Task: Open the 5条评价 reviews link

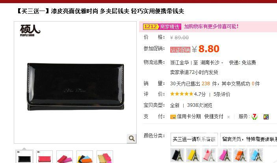Action: [222, 94]
